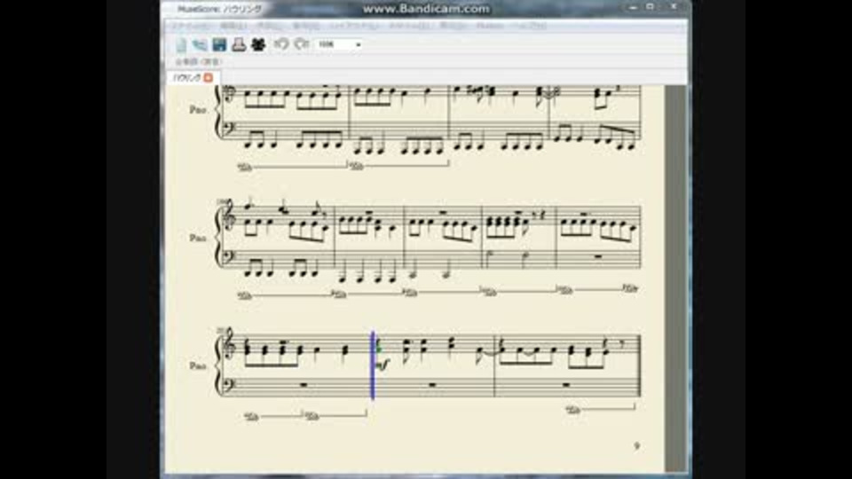
Task: Click the black icon right of the Print icon
Action: point(258,44)
